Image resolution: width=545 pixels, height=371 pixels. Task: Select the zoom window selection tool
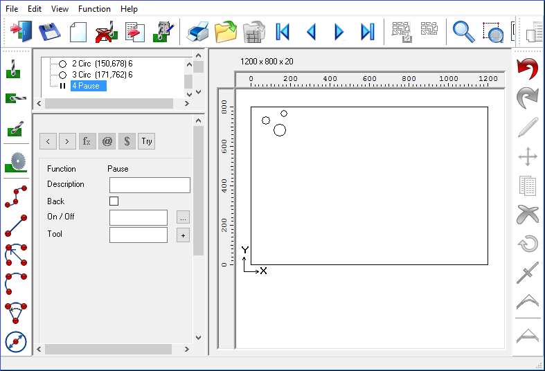tap(493, 32)
